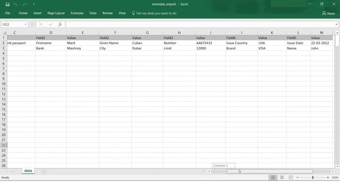Click cell containing Dubai
Image resolution: width=340 pixels, height=191 pixels.
(x=147, y=48)
